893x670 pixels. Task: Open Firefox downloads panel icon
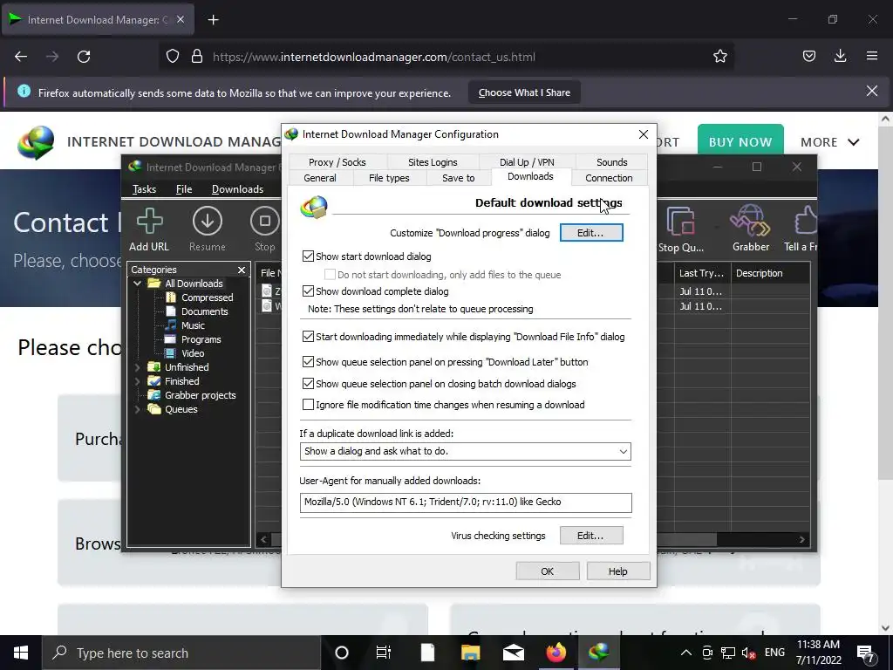[x=840, y=56]
